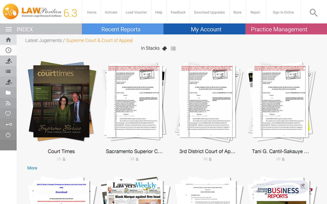Click document icon under Tani G. Cantil-Sakauye stack

pos(283,159)
